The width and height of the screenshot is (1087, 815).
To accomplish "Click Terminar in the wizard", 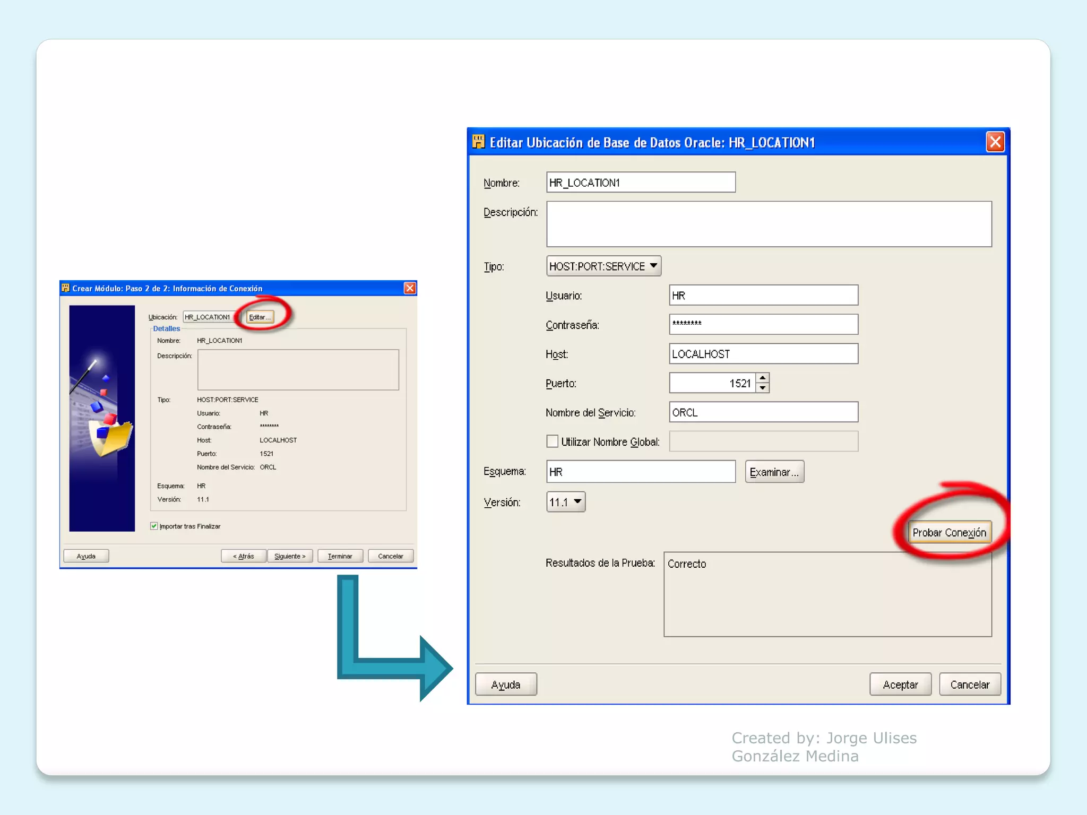I will click(x=340, y=556).
